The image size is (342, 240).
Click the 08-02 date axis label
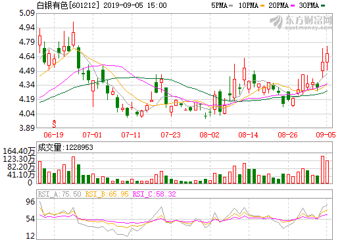(209, 135)
